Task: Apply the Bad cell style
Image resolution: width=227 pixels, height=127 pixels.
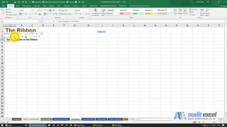Action: [126, 13]
